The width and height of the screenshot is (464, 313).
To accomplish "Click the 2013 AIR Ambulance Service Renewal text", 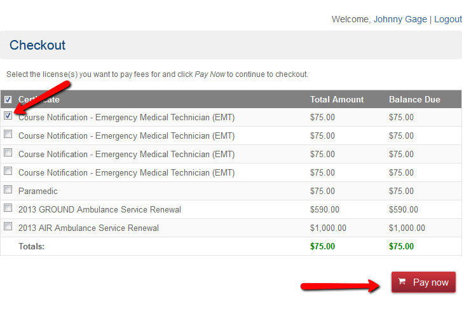I will (x=88, y=228).
